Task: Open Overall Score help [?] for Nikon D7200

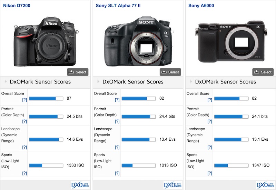Action: 24,100
